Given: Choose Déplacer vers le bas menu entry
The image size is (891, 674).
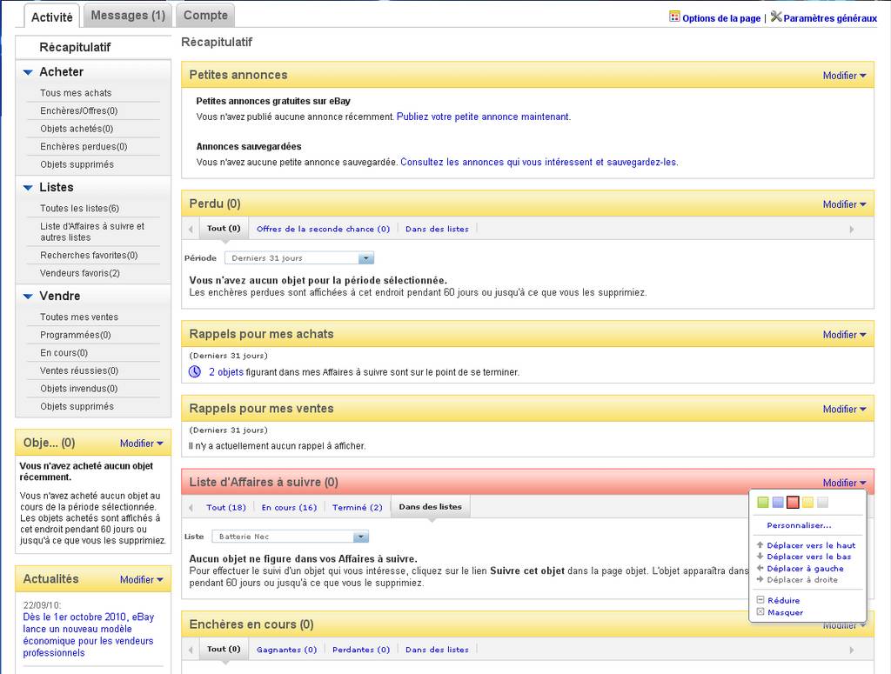Looking at the screenshot, I should 809,557.
